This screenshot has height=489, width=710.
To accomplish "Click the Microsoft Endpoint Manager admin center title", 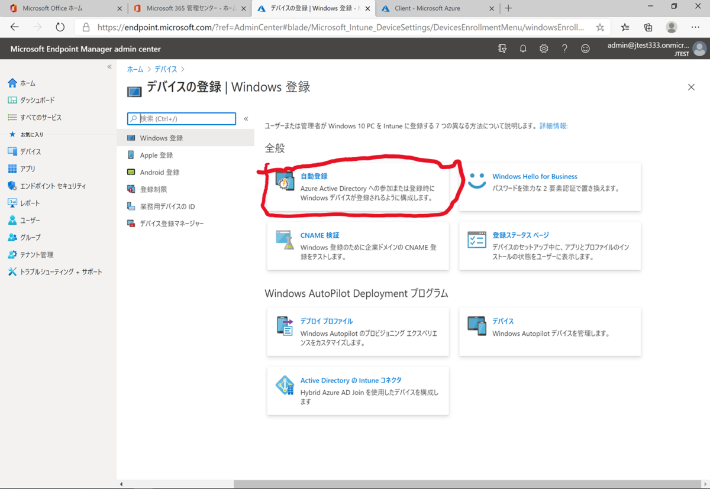I will point(85,49).
